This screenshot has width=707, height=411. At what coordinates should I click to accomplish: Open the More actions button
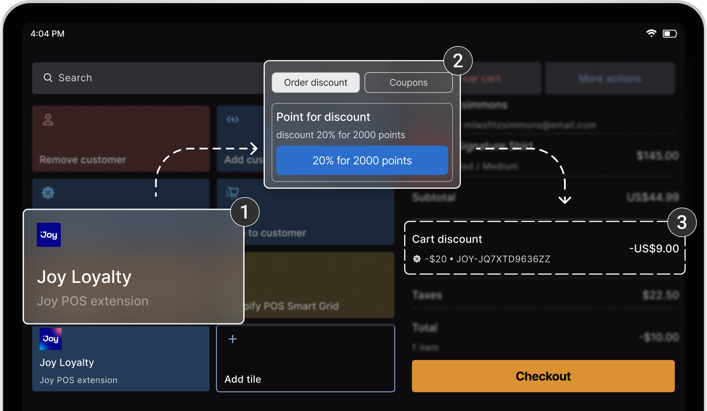610,78
